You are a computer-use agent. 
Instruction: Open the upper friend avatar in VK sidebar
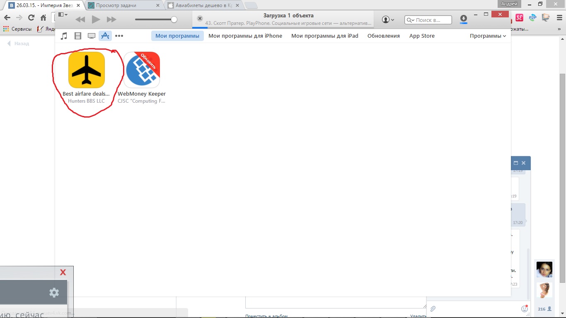(x=544, y=270)
